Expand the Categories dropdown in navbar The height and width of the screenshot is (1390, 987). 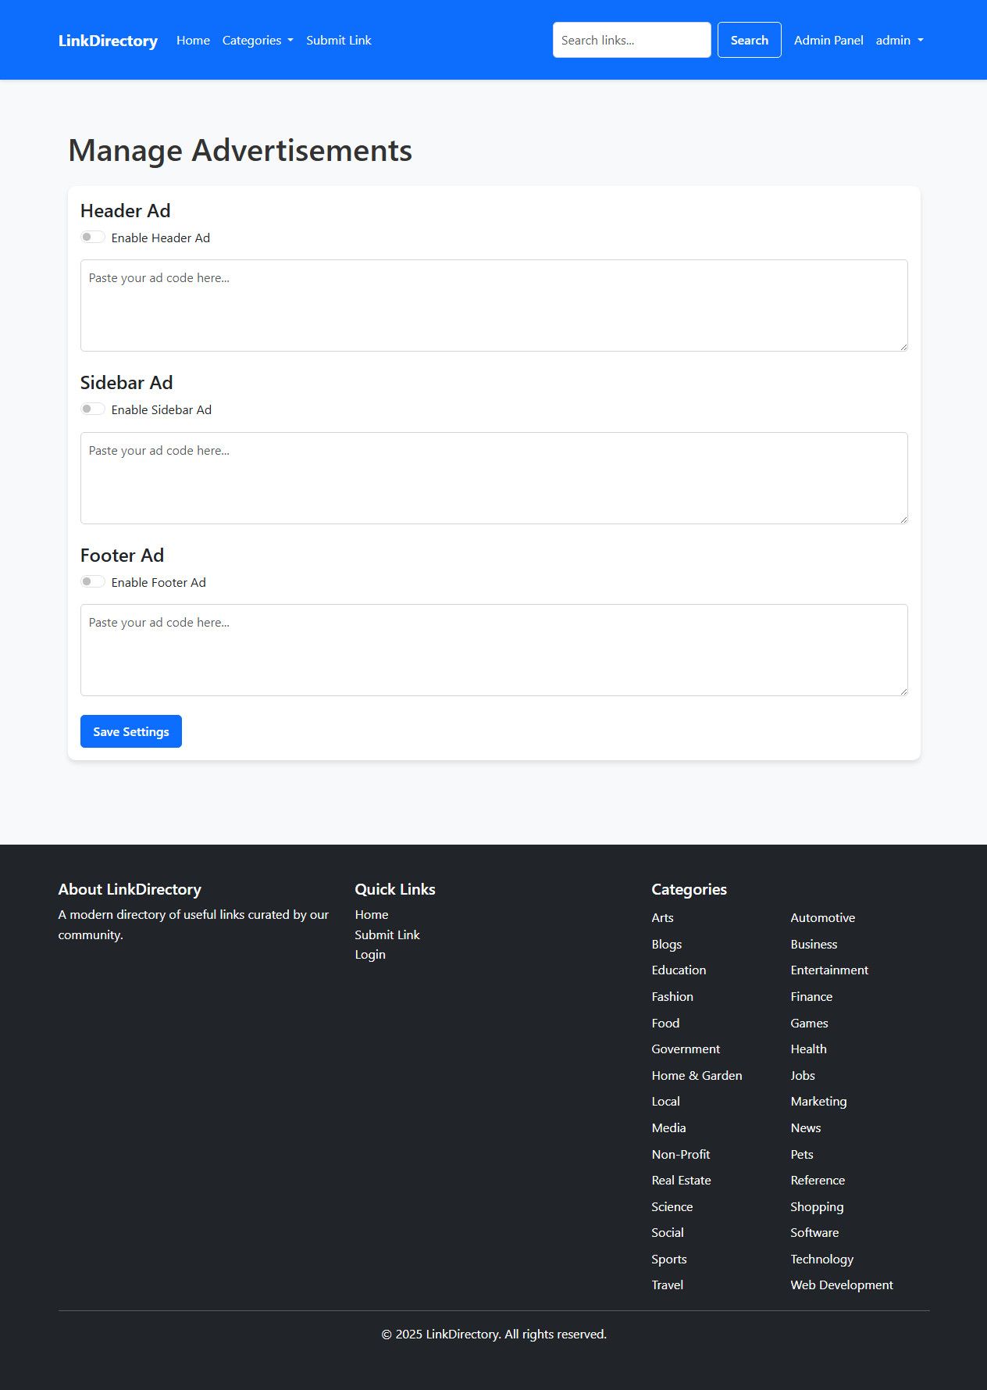click(x=258, y=41)
